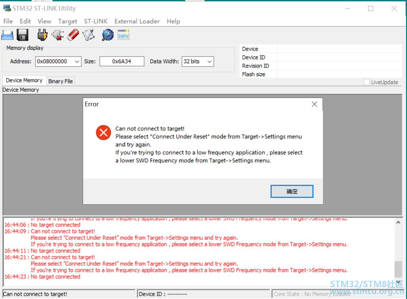Expand the Address dropdown arrow
The image size is (407, 299).
click(77, 61)
